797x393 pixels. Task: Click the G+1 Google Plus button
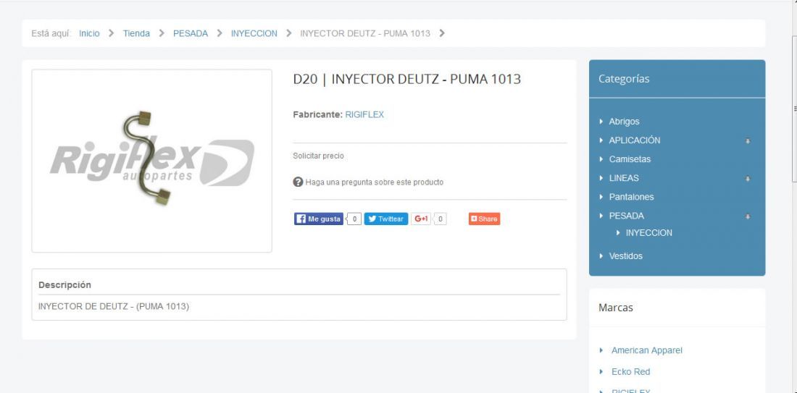point(421,219)
